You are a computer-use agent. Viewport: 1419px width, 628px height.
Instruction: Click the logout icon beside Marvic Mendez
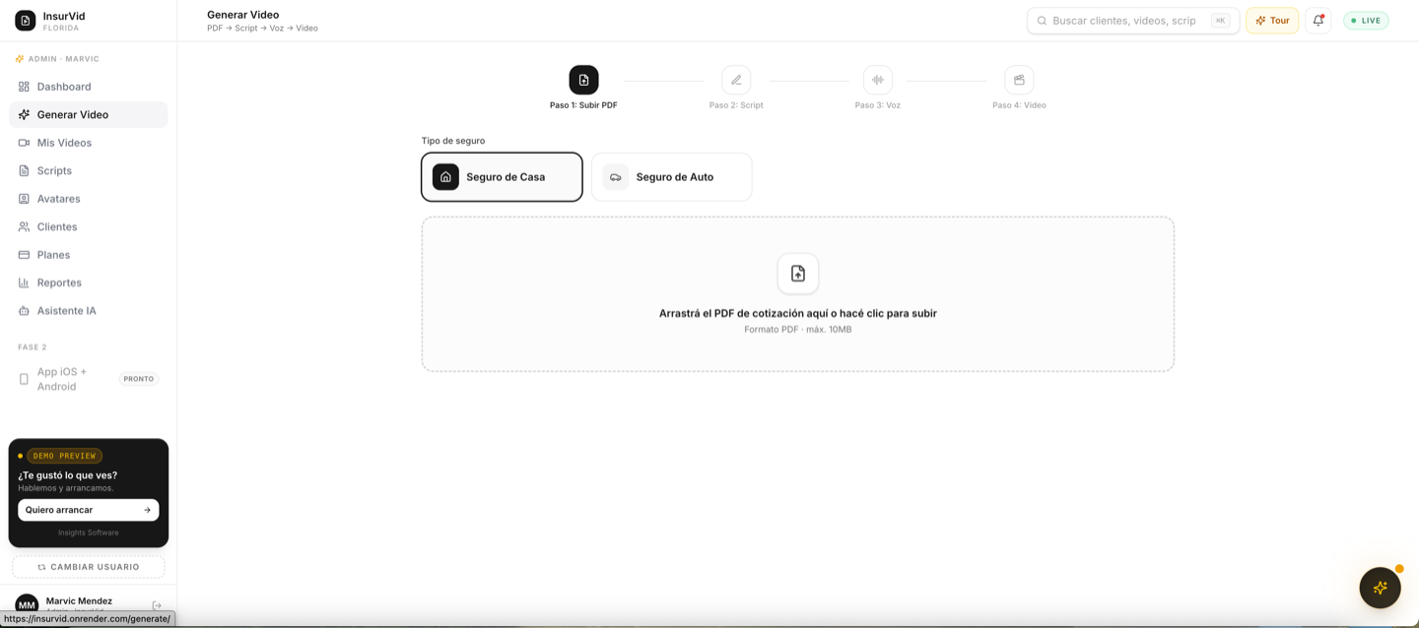pyautogui.click(x=157, y=605)
